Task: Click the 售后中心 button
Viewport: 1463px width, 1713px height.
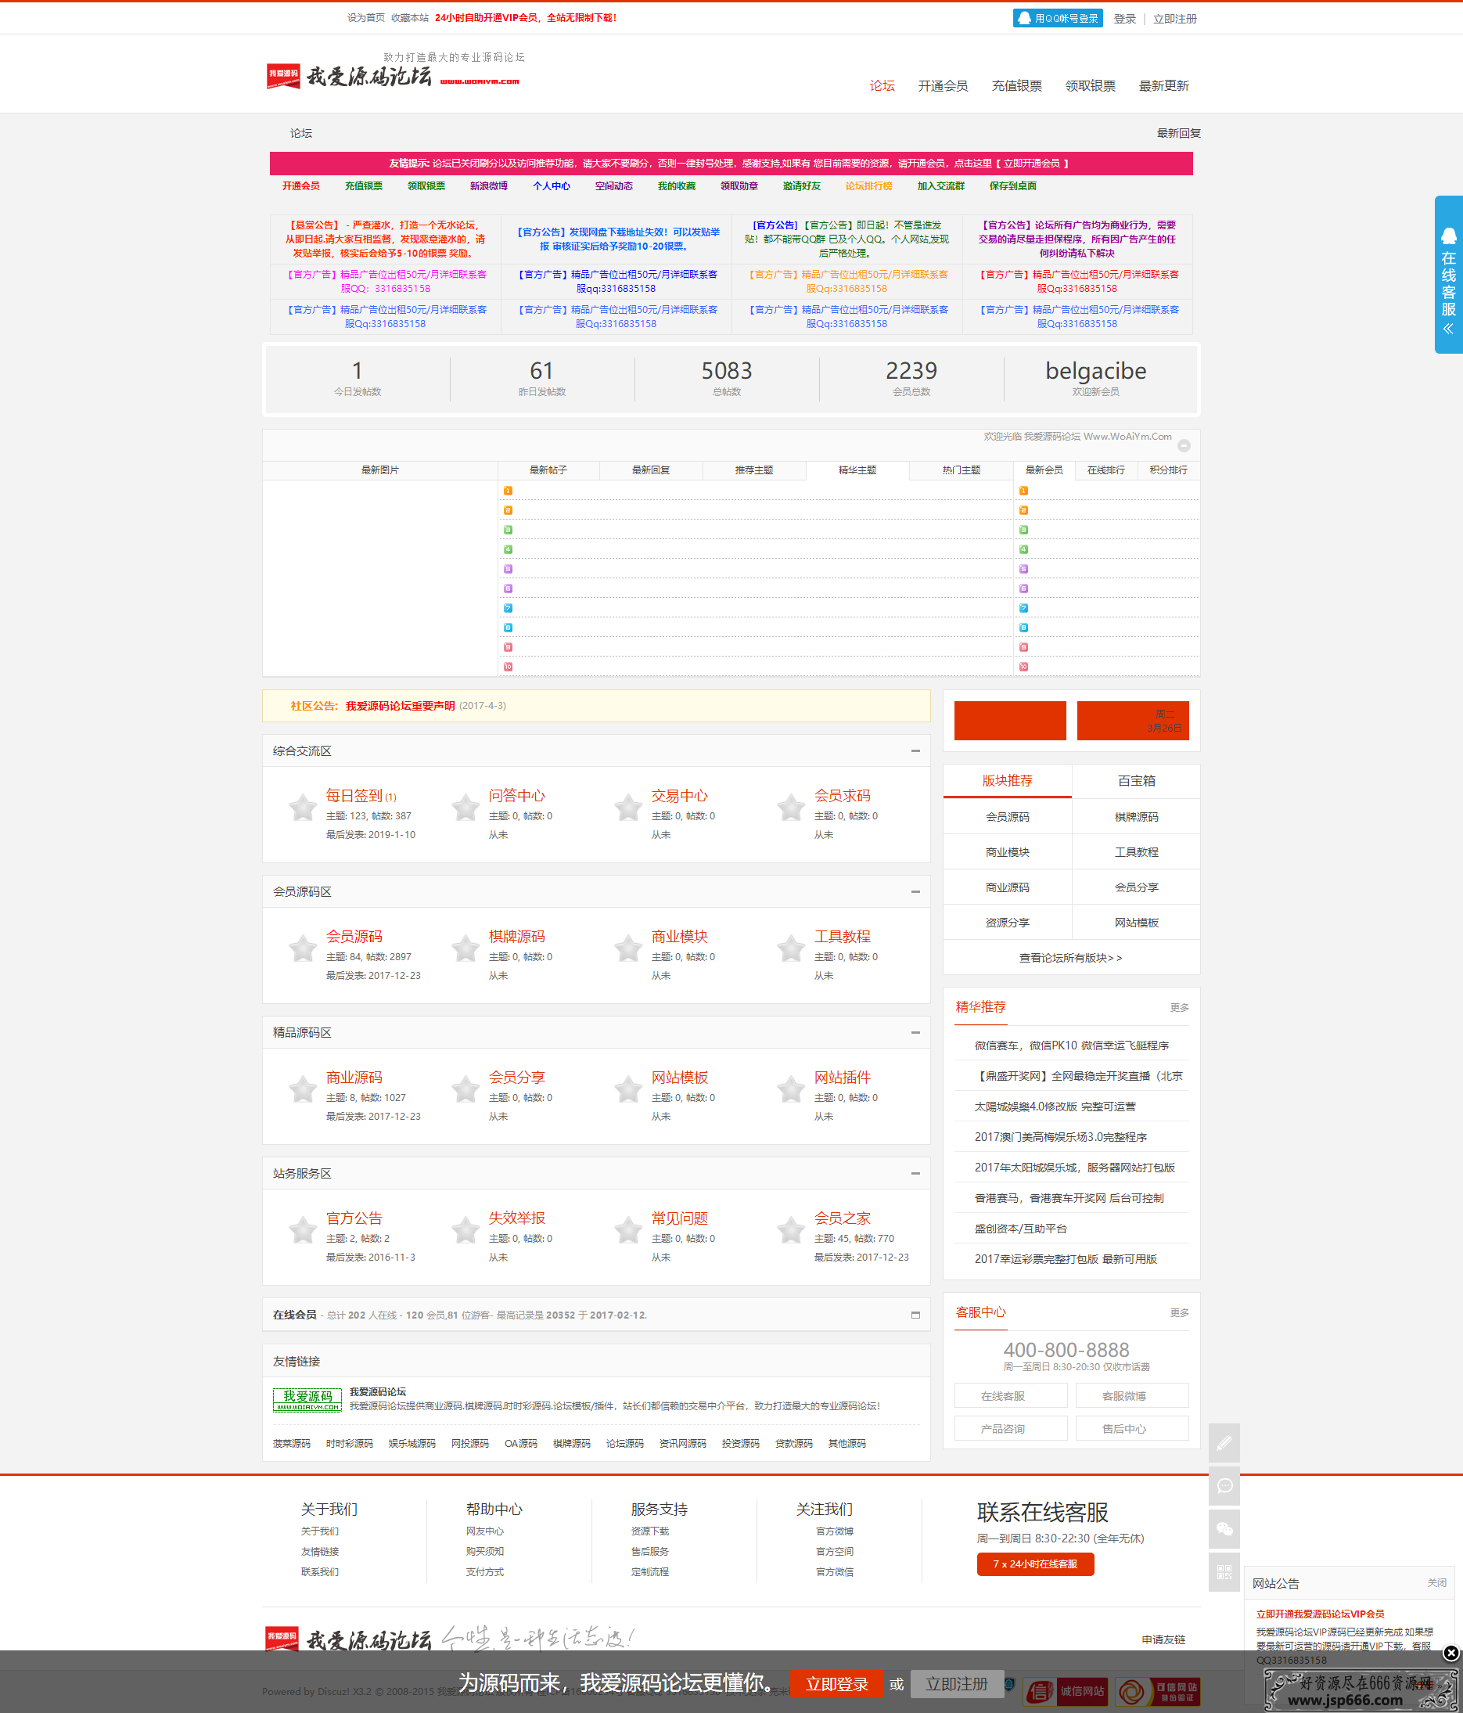Action: [1131, 1429]
